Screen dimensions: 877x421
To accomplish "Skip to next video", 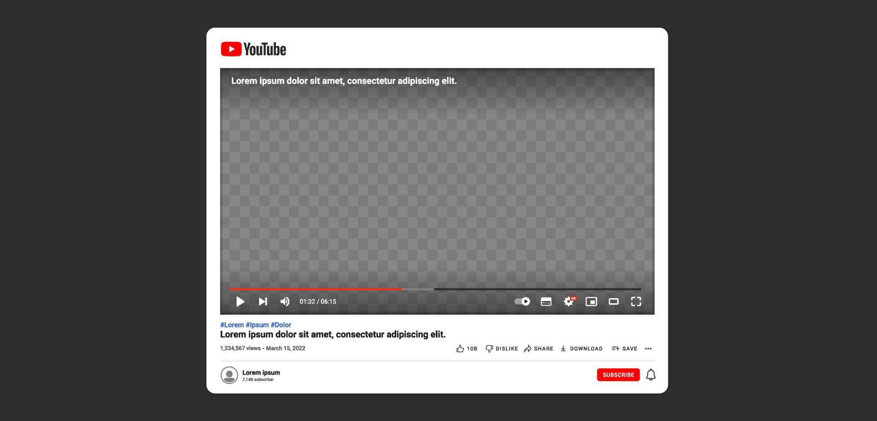I will click(263, 301).
